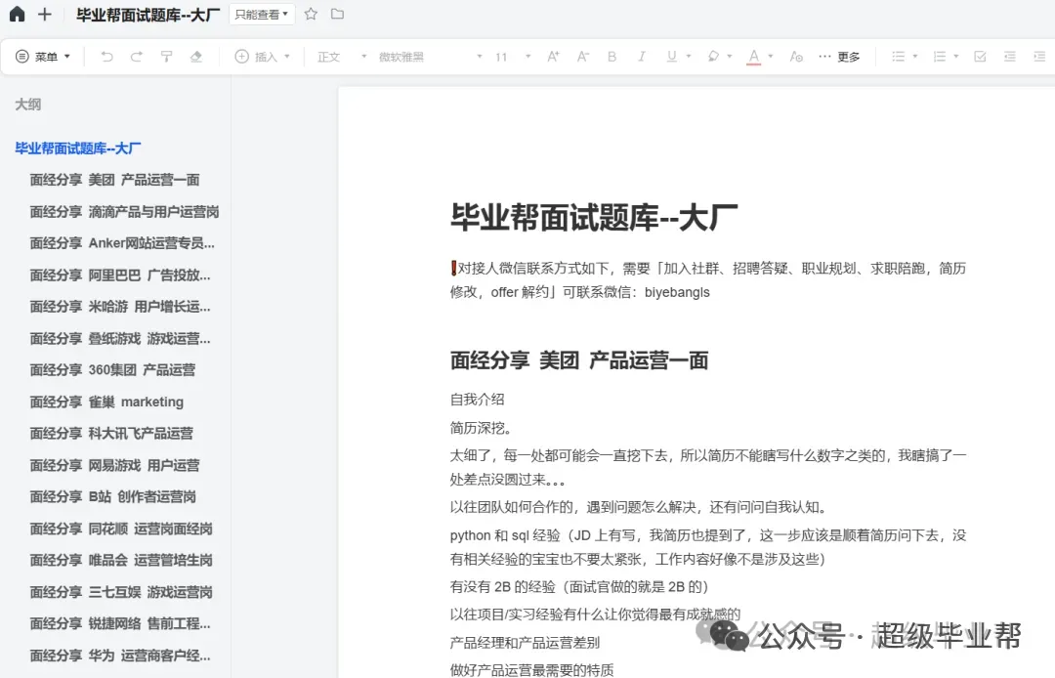This screenshot has width=1055, height=678.
Task: Open the 正文 paragraph style dropdown
Action: pyautogui.click(x=342, y=57)
